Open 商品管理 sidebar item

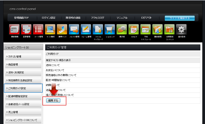(x=23, y=64)
